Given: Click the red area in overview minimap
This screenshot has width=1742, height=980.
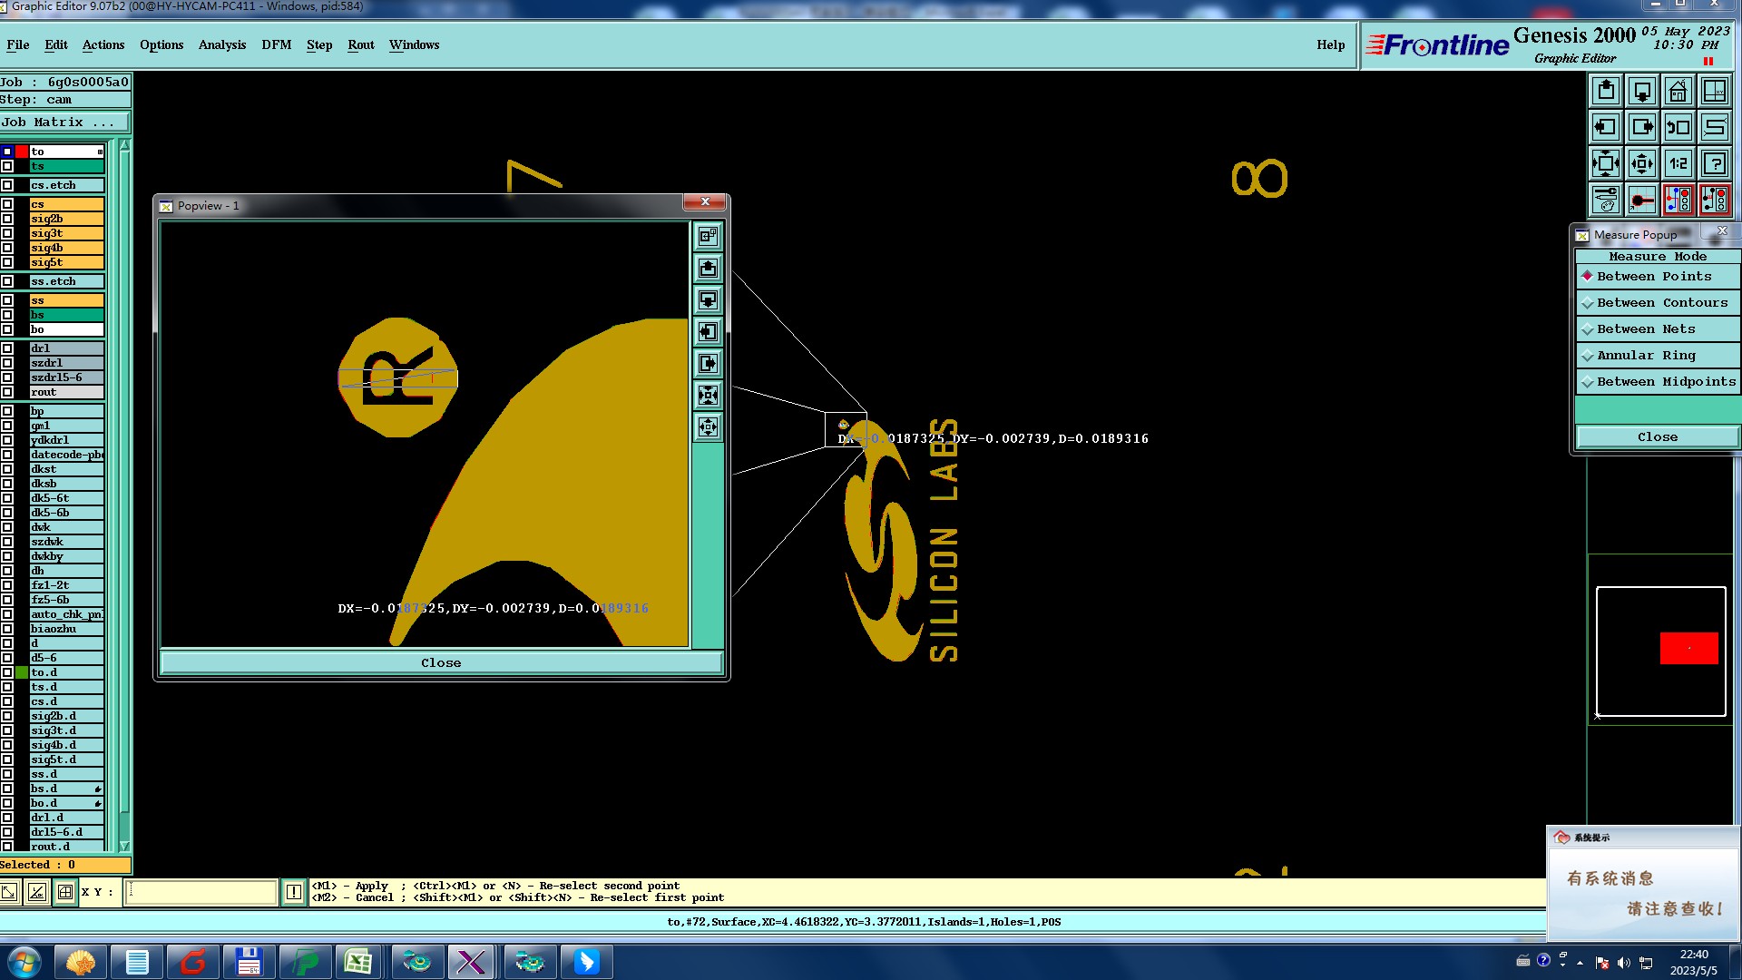Looking at the screenshot, I should coord(1689,648).
